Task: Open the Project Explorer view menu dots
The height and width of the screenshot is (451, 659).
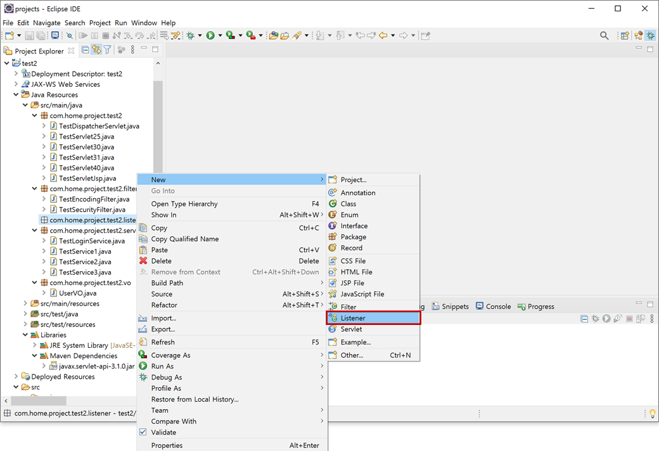Action: point(132,50)
